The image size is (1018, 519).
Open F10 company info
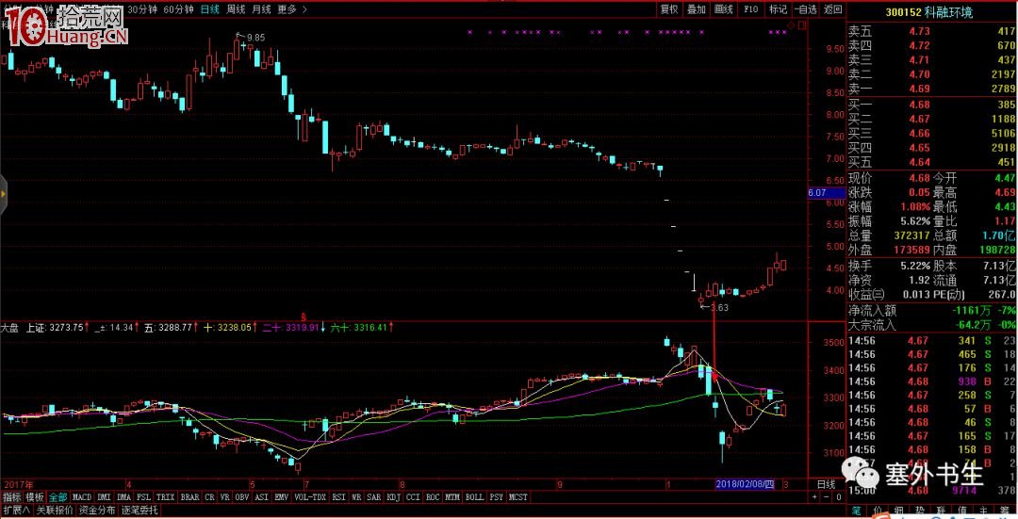750,9
